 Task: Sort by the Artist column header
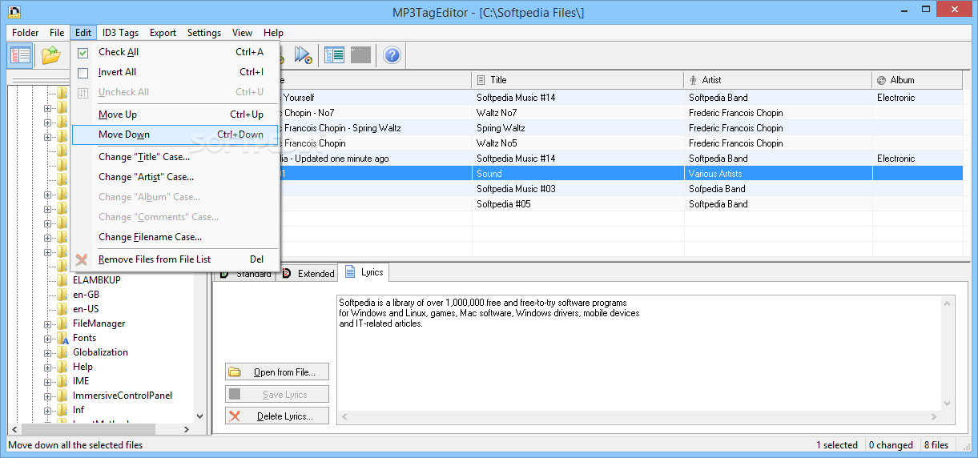coord(778,80)
